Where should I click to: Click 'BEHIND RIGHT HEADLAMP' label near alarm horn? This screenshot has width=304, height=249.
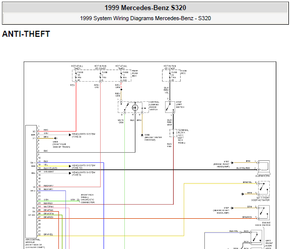pyautogui.click(x=221, y=165)
